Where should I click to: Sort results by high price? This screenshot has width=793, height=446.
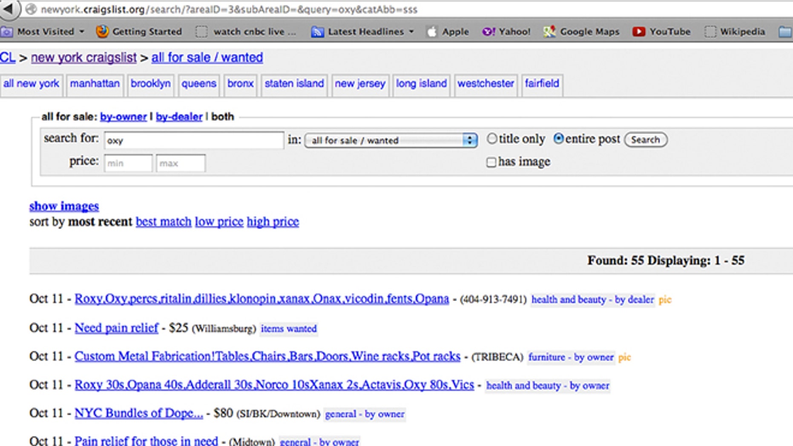273,222
